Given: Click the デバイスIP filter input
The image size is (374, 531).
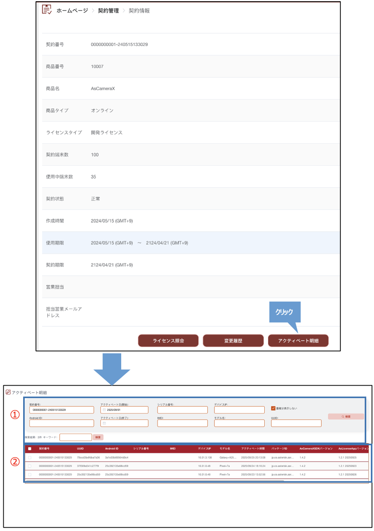Looking at the screenshot, I should (239, 410).
